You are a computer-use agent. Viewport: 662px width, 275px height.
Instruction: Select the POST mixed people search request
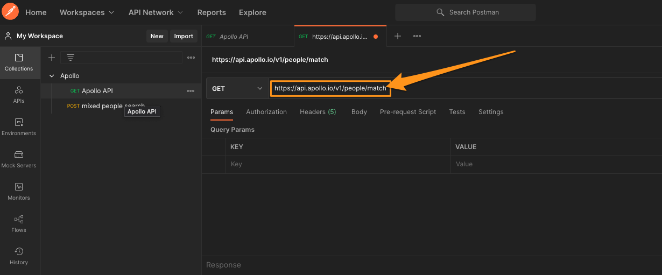pos(121,106)
